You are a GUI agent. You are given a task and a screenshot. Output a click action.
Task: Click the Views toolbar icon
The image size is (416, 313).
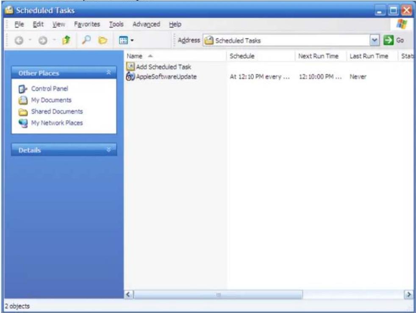pyautogui.click(x=123, y=40)
